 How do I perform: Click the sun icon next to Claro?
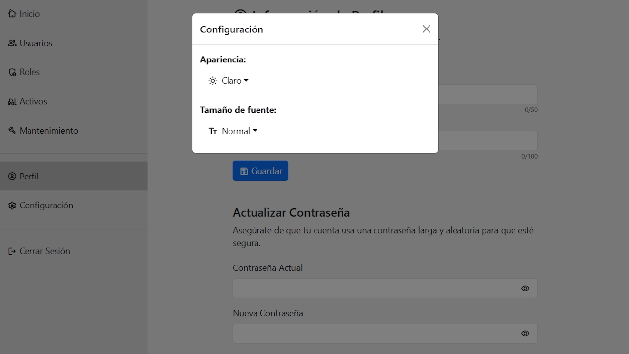pyautogui.click(x=212, y=80)
